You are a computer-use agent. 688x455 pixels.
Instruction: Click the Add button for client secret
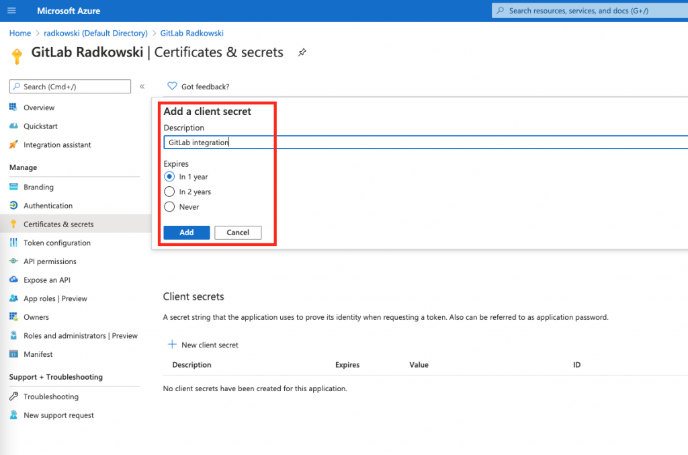click(x=187, y=233)
